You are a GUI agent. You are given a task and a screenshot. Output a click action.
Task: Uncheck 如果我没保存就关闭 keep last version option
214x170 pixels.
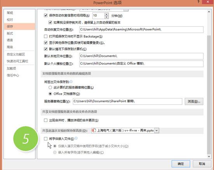pyautogui.click(x=50, y=22)
